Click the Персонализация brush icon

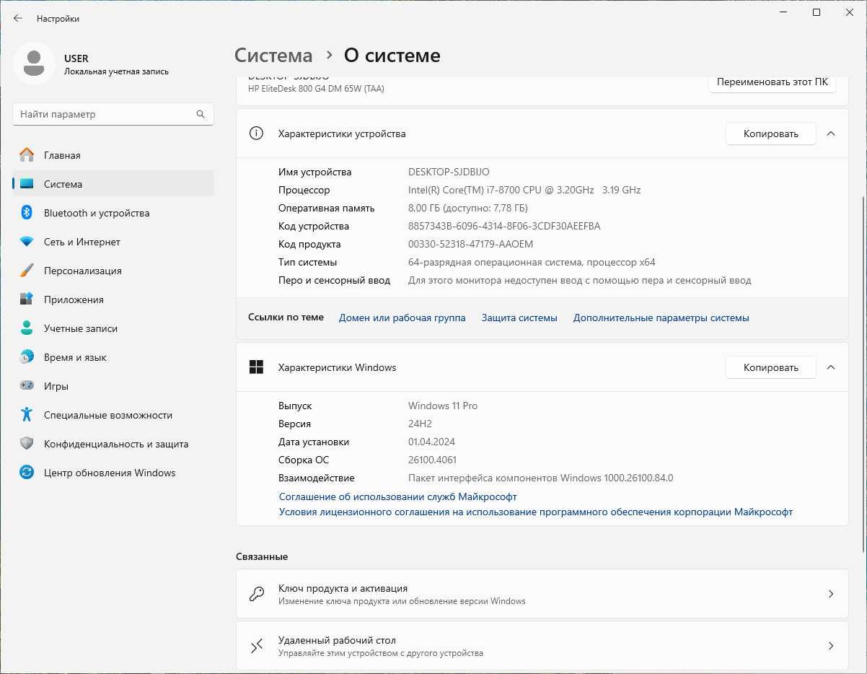tap(27, 271)
